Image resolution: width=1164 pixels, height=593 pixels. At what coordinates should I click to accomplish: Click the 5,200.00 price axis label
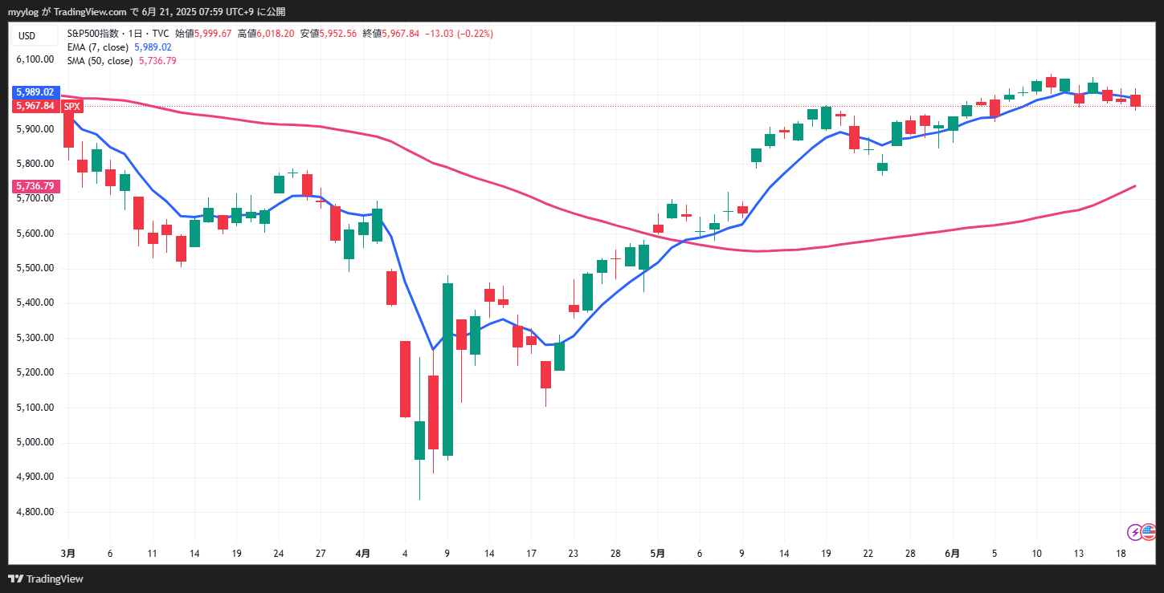35,372
